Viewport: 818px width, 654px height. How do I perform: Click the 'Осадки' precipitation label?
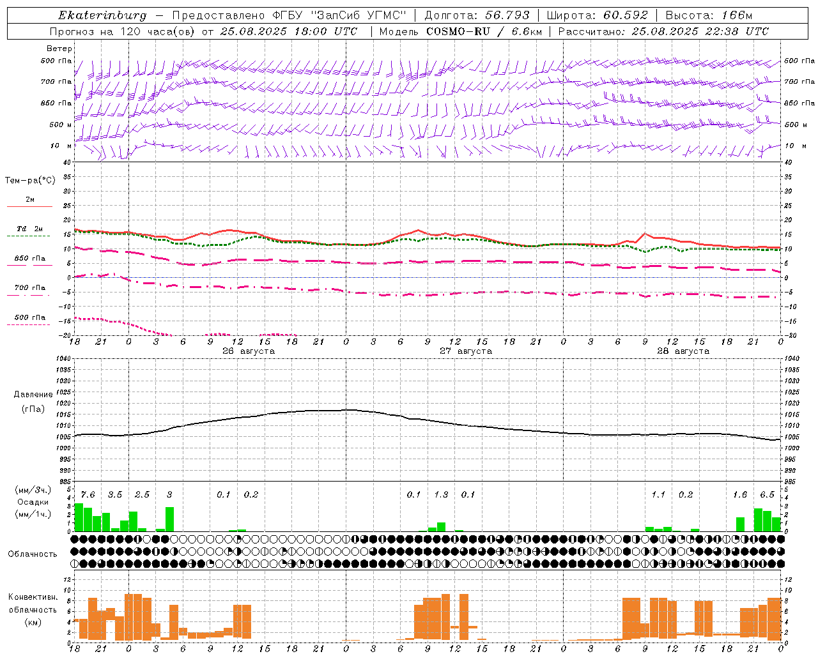[x=33, y=502]
